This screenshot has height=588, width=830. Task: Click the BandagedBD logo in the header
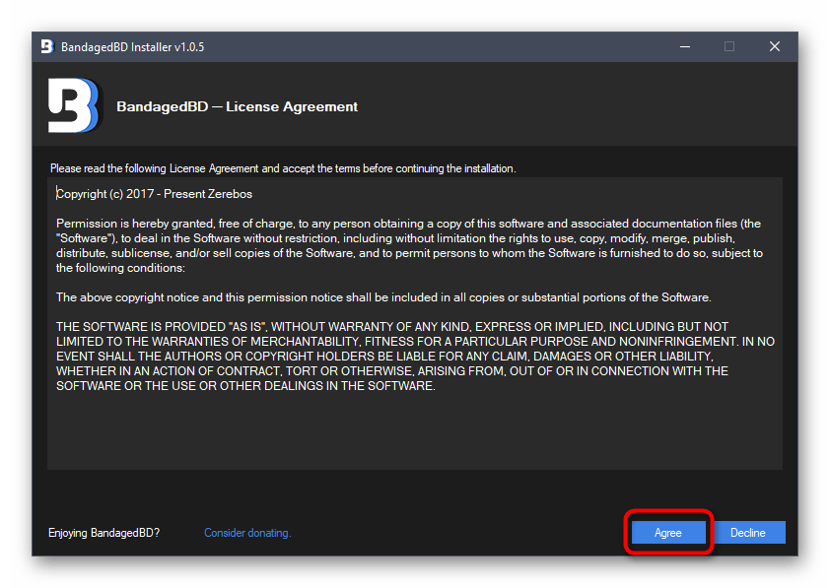(74, 105)
